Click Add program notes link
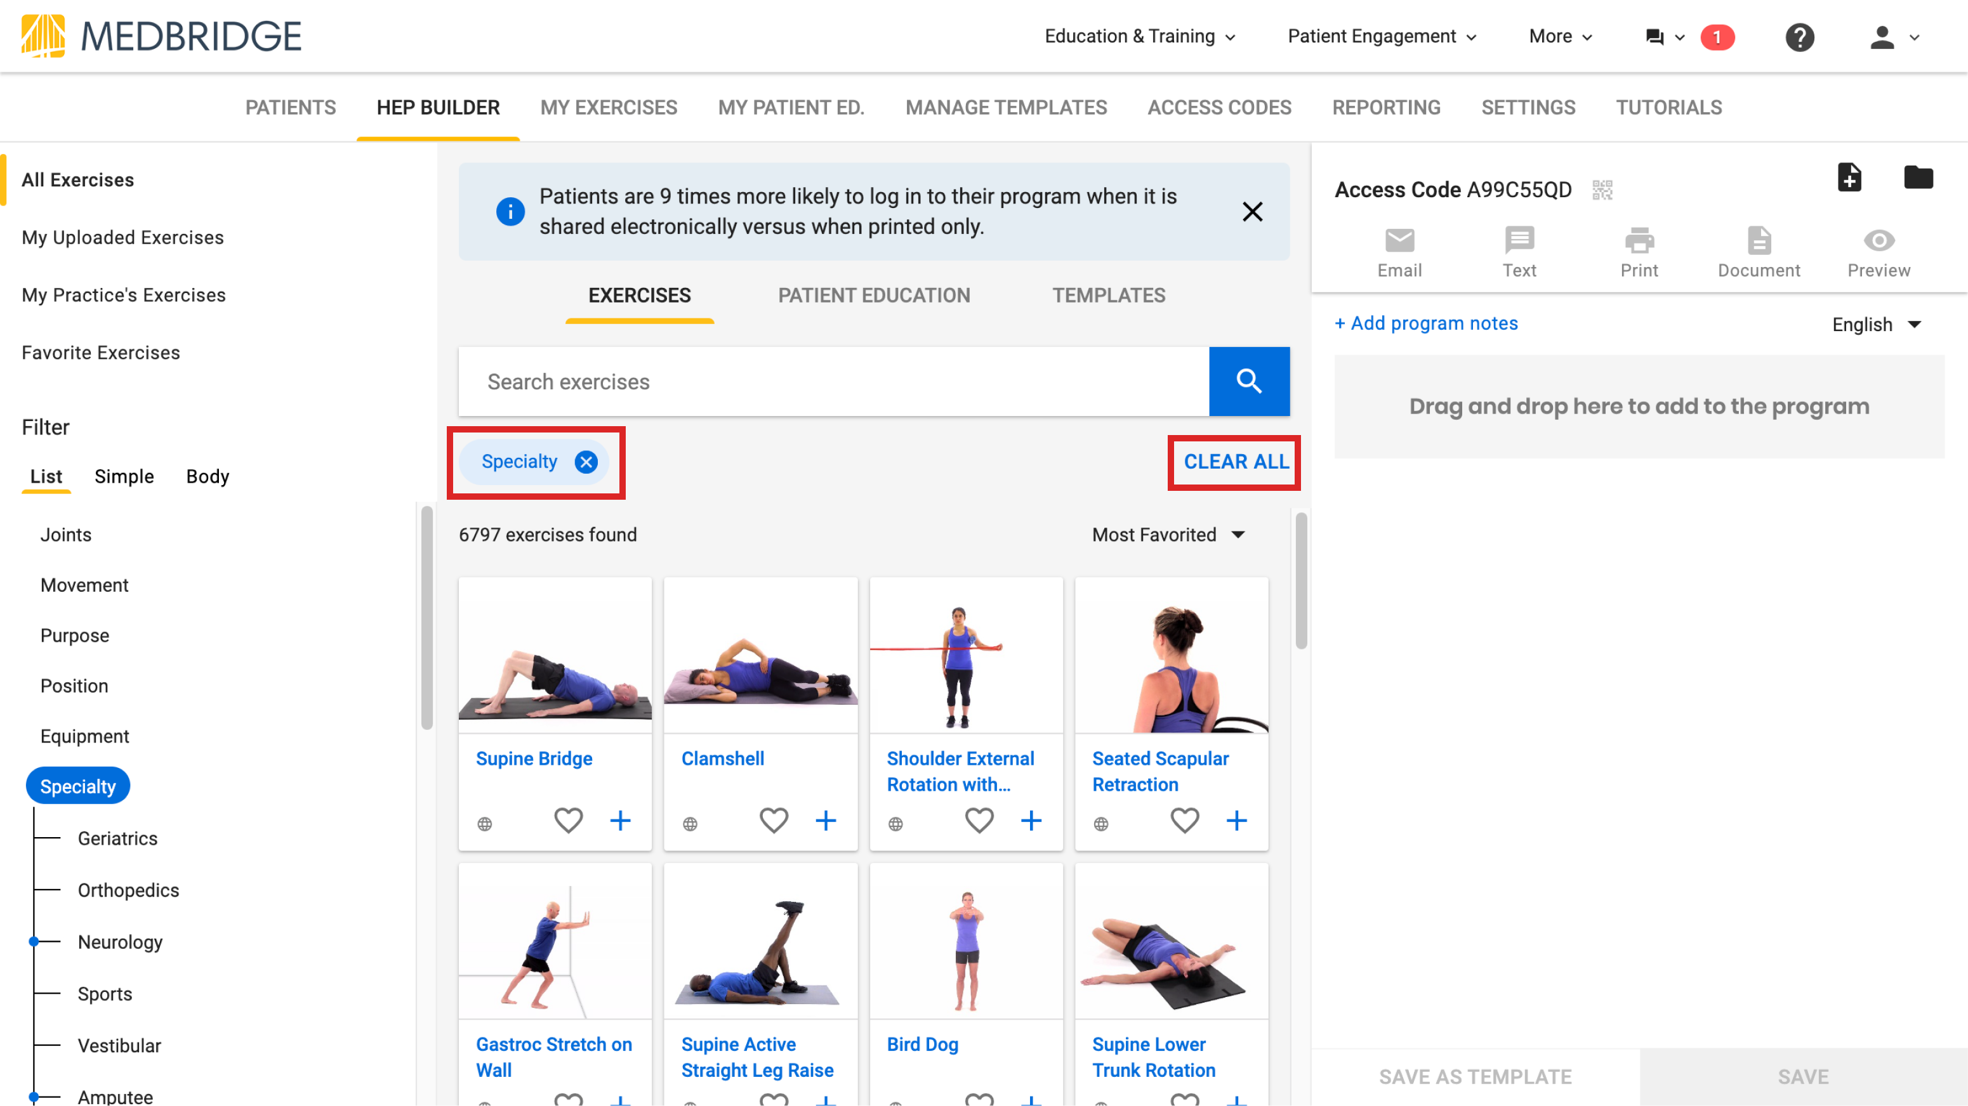Screen dimensions: 1968x1106 tap(1425, 323)
